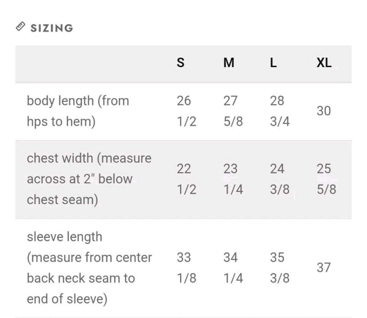Click XL body length value 30
This screenshot has height=318, width=367.
point(324,111)
